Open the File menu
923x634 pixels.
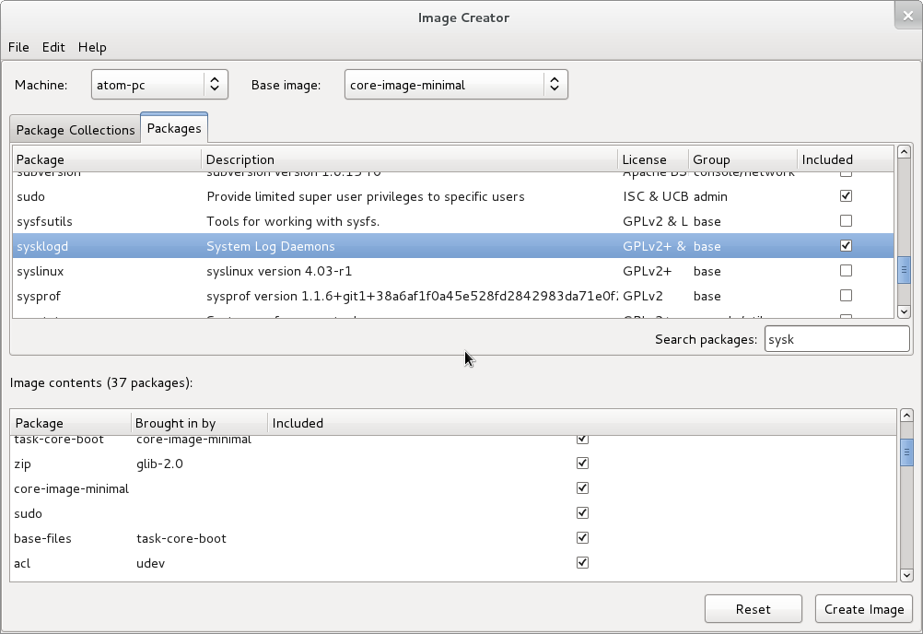(18, 47)
